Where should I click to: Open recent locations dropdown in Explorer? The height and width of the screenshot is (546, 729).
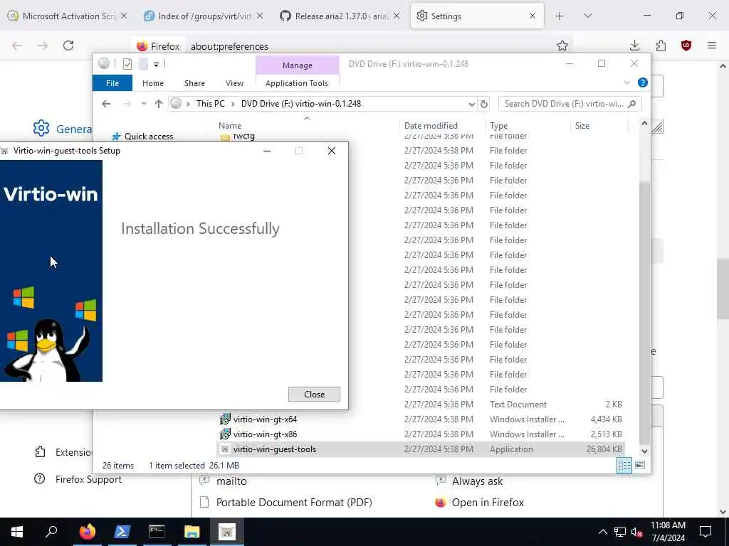(144, 104)
